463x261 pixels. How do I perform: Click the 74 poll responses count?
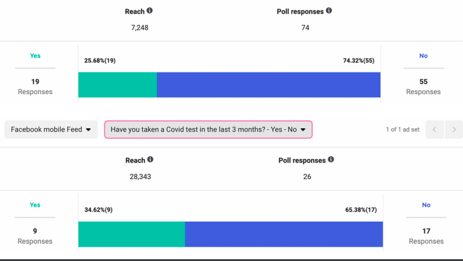[305, 28]
